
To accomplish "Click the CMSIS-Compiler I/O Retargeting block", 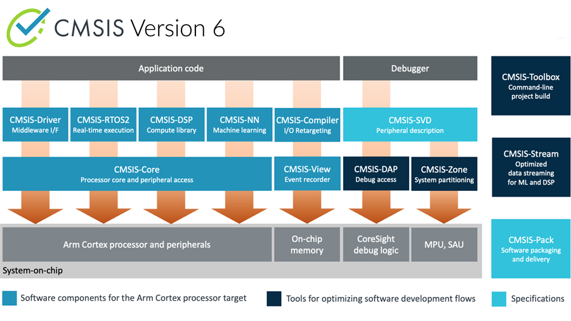I will [x=307, y=124].
